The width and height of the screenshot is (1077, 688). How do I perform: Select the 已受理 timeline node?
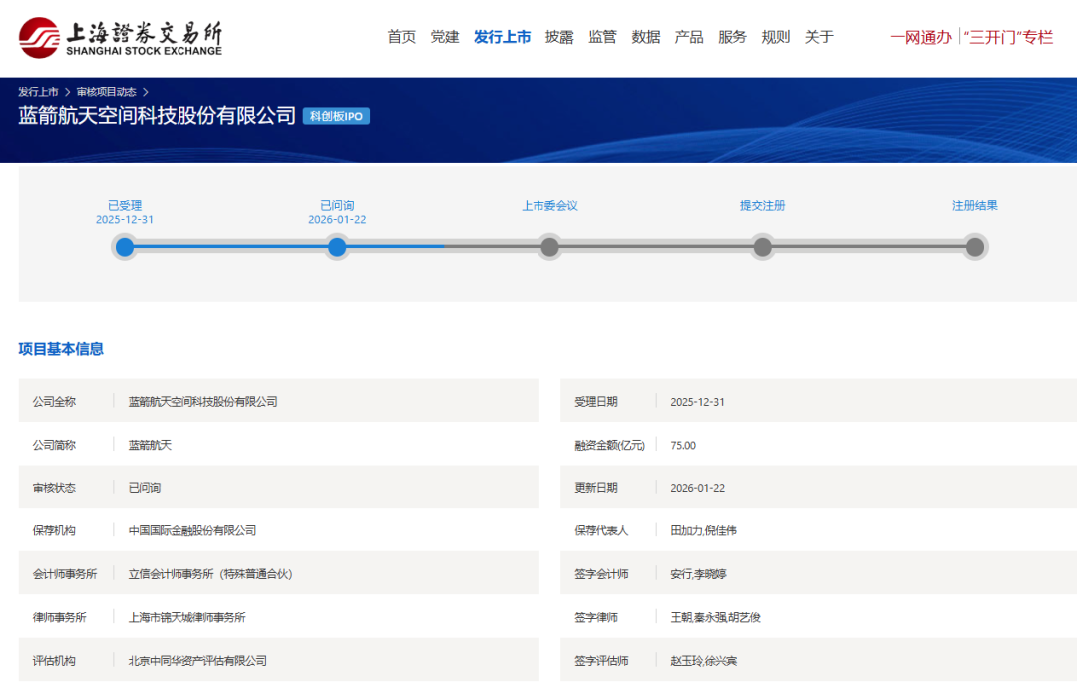tap(124, 246)
